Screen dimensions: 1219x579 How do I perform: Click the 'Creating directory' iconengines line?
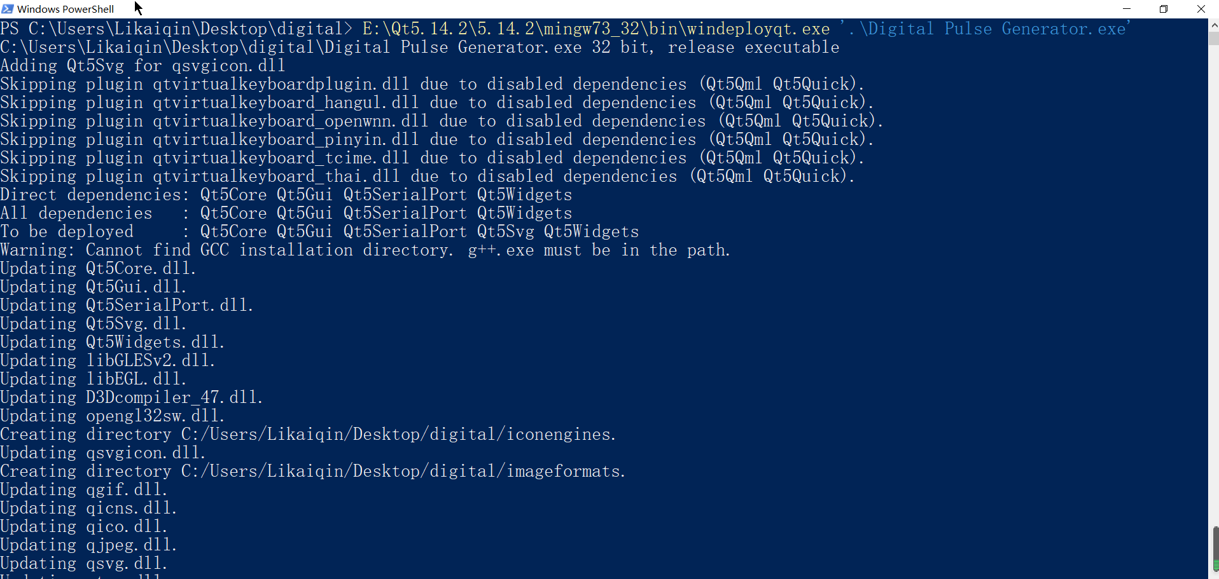[308, 434]
